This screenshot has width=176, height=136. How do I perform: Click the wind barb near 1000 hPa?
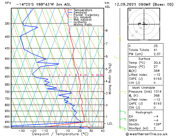123,129
